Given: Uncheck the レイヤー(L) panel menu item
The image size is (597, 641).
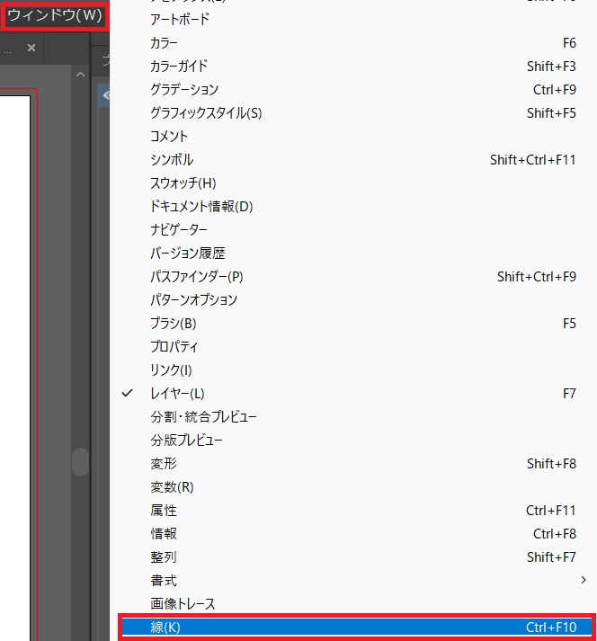Looking at the screenshot, I should (178, 394).
